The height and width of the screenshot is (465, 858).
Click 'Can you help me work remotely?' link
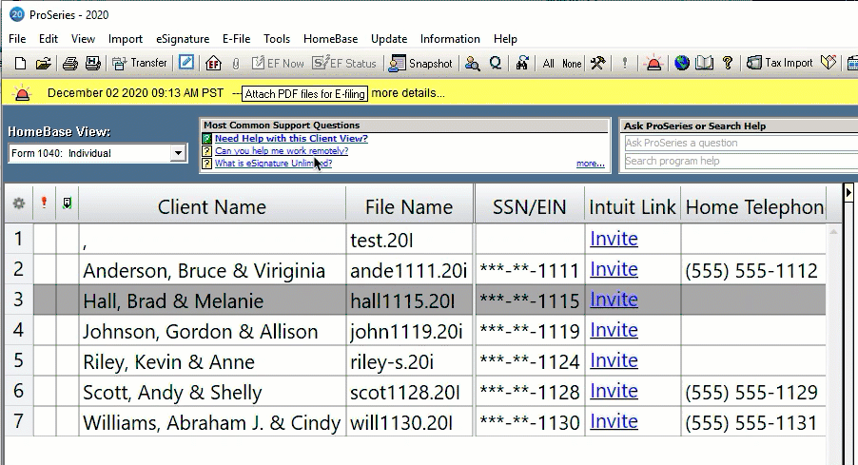[x=282, y=151]
